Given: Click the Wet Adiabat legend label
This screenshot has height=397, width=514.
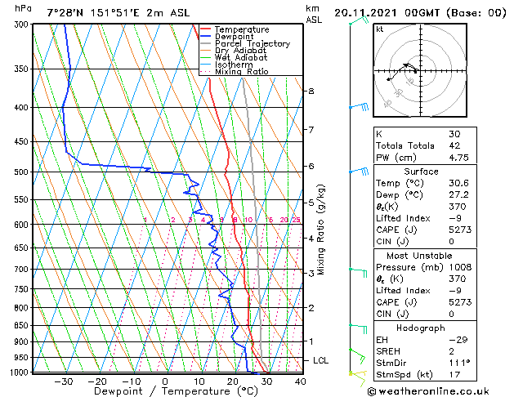Looking at the screenshot, I should pos(241,57).
